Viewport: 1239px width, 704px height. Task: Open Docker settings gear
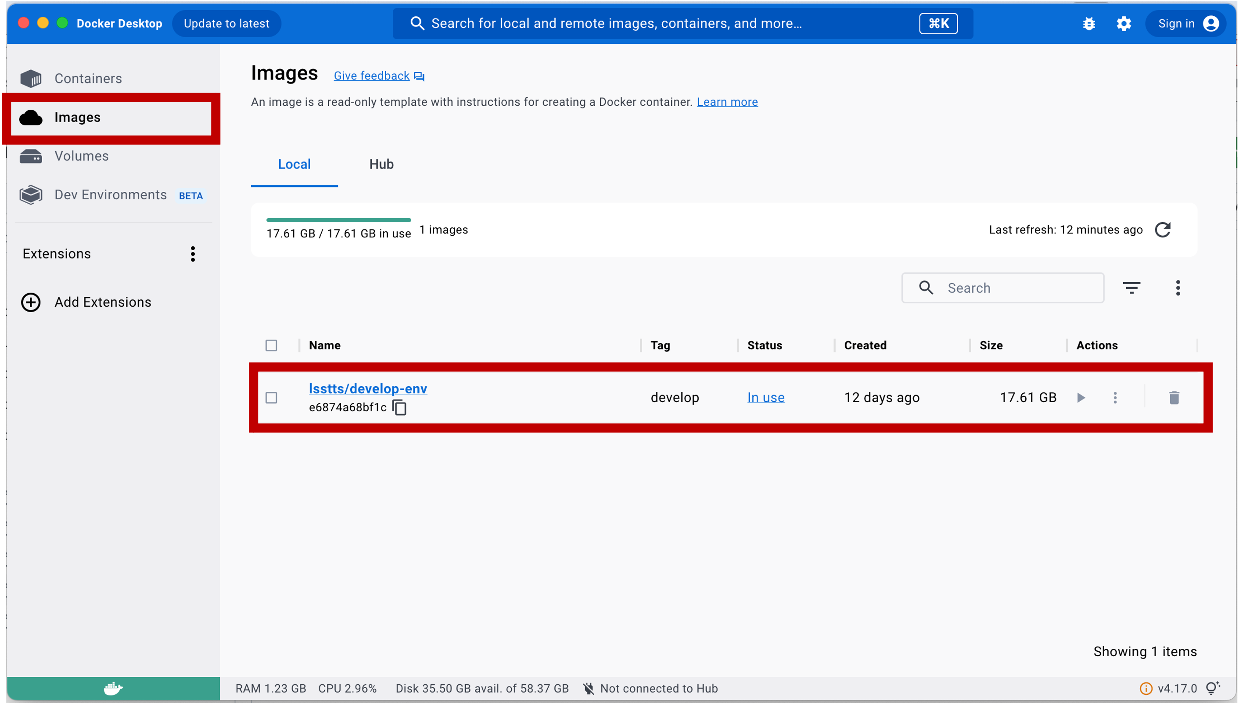(x=1124, y=24)
